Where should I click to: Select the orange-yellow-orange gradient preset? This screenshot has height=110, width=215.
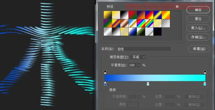[x=166, y=15]
